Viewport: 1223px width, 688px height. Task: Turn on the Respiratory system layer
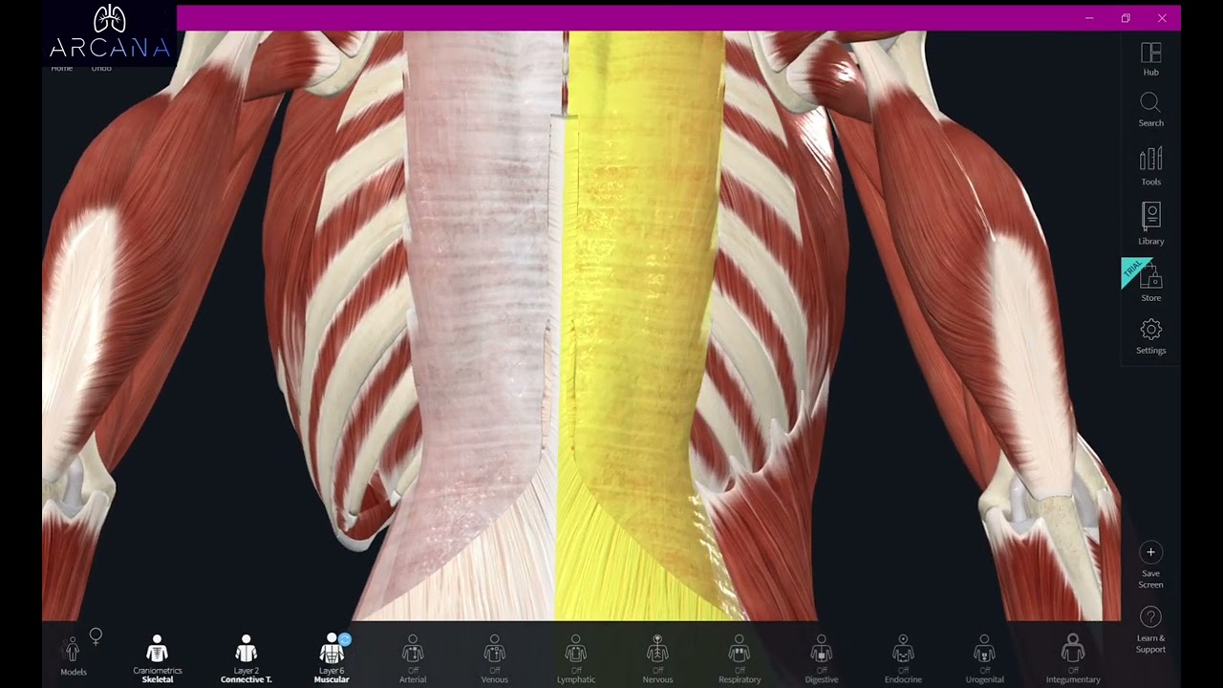coord(740,659)
